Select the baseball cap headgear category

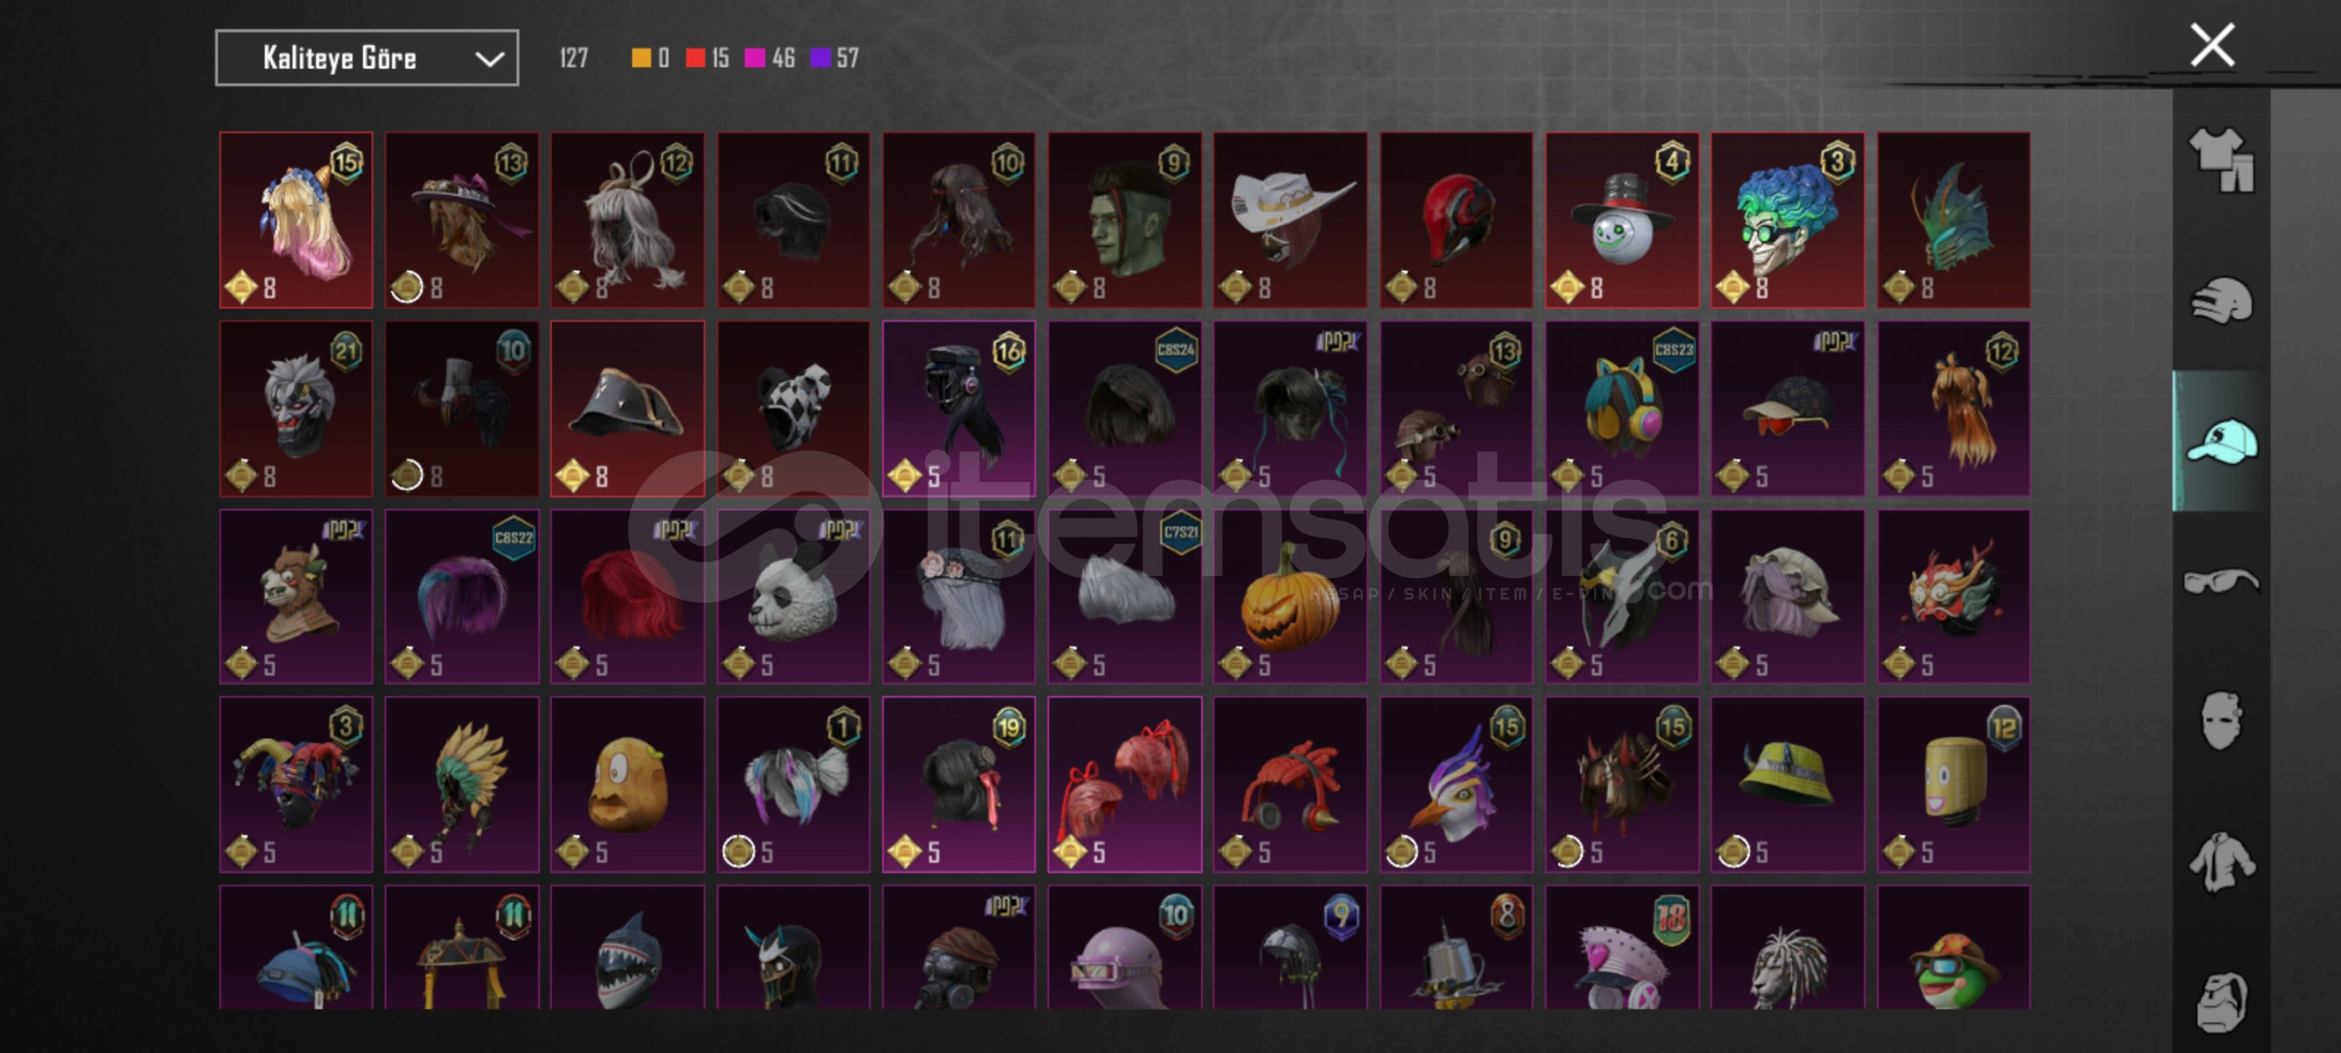pyautogui.click(x=2221, y=441)
